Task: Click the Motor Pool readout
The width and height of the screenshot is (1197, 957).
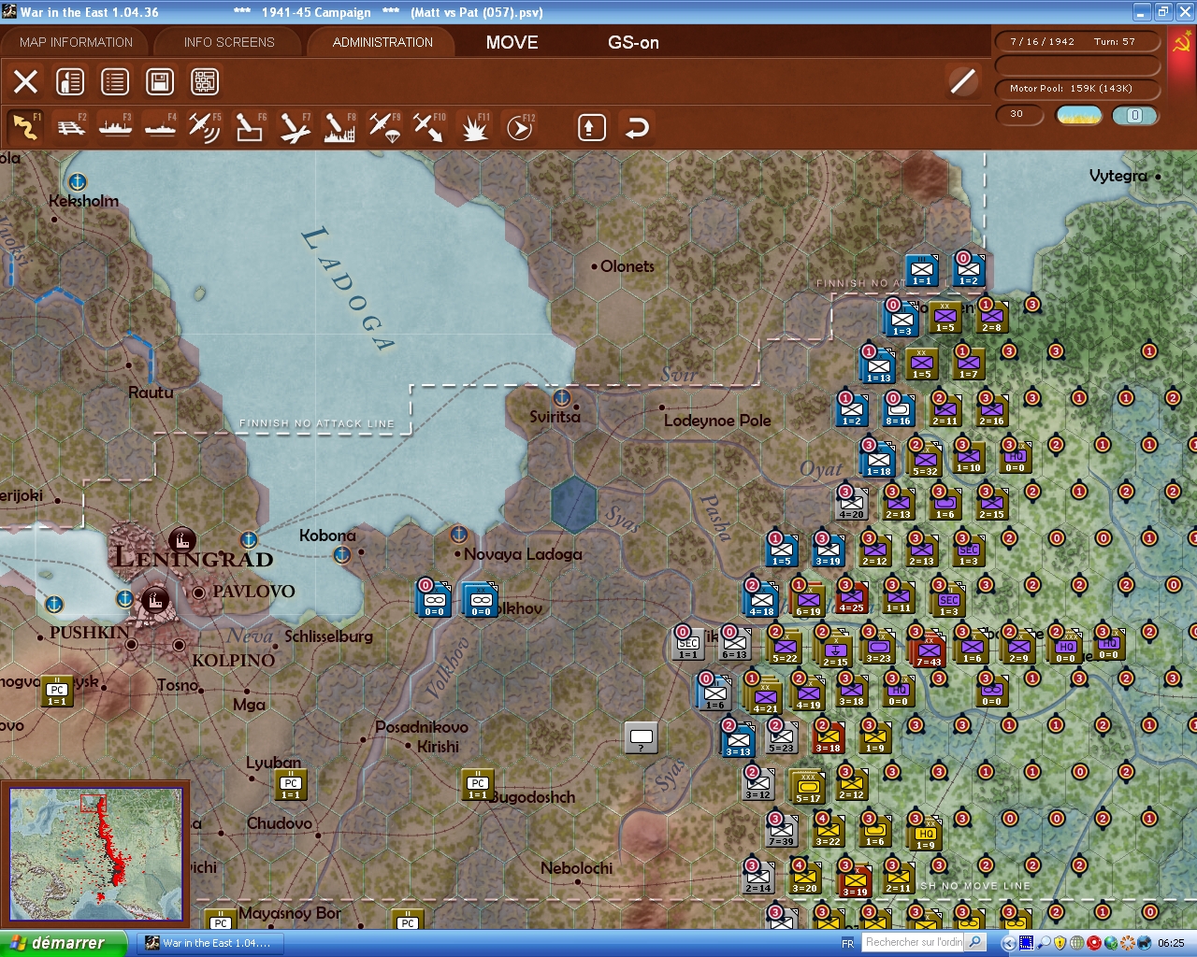Action: [x=1078, y=89]
